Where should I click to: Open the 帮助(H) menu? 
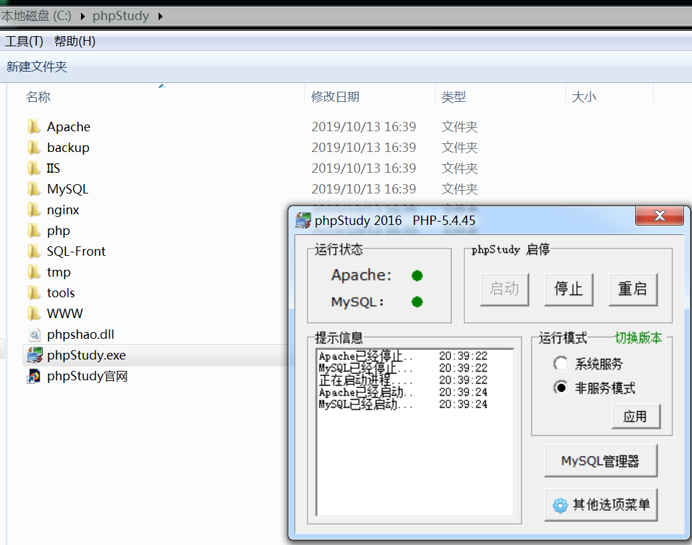(x=74, y=42)
